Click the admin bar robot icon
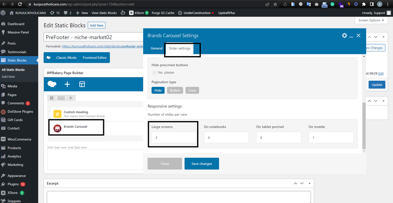The height and width of the screenshot is (203, 393). pyautogui.click(x=123, y=13)
